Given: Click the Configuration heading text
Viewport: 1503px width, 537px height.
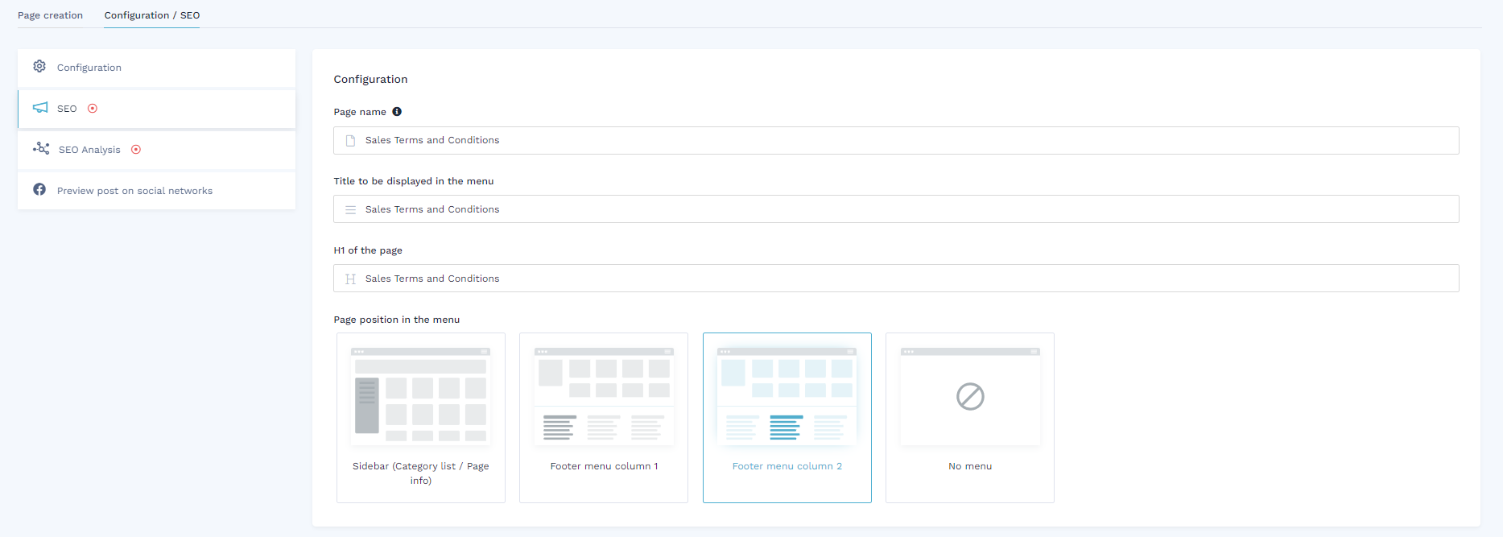Looking at the screenshot, I should (370, 79).
